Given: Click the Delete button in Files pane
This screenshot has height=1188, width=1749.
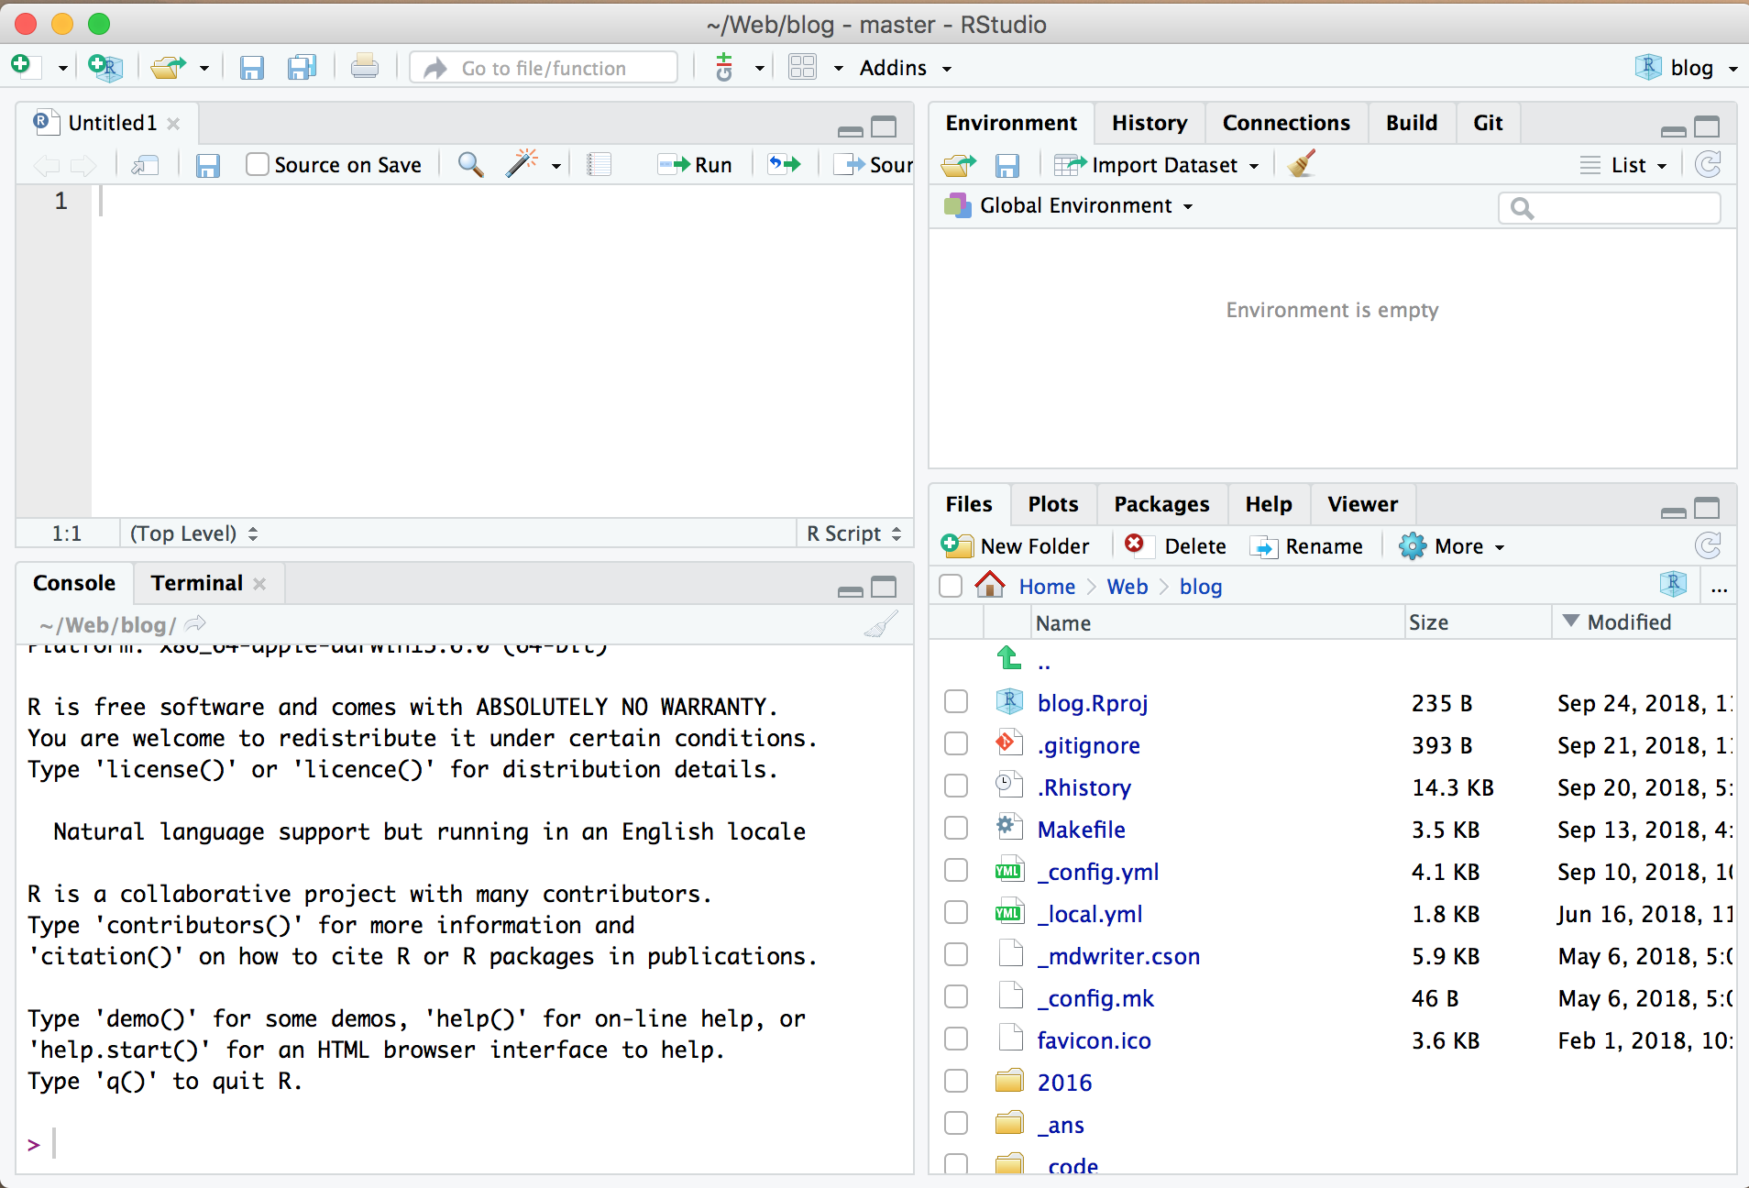Looking at the screenshot, I should coord(1175,546).
